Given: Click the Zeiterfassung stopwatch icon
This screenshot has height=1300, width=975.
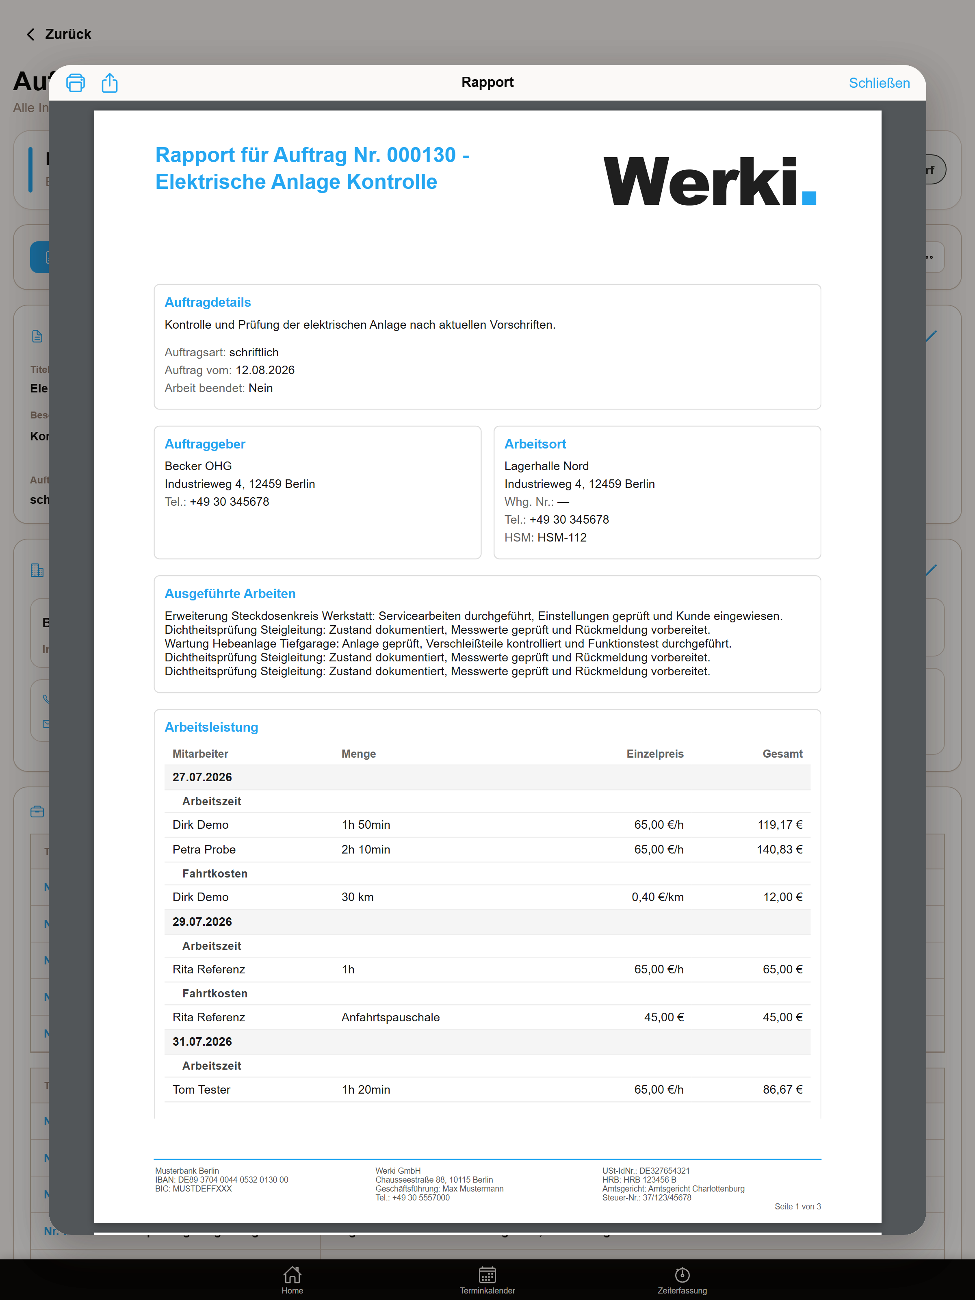Looking at the screenshot, I should pos(682,1274).
